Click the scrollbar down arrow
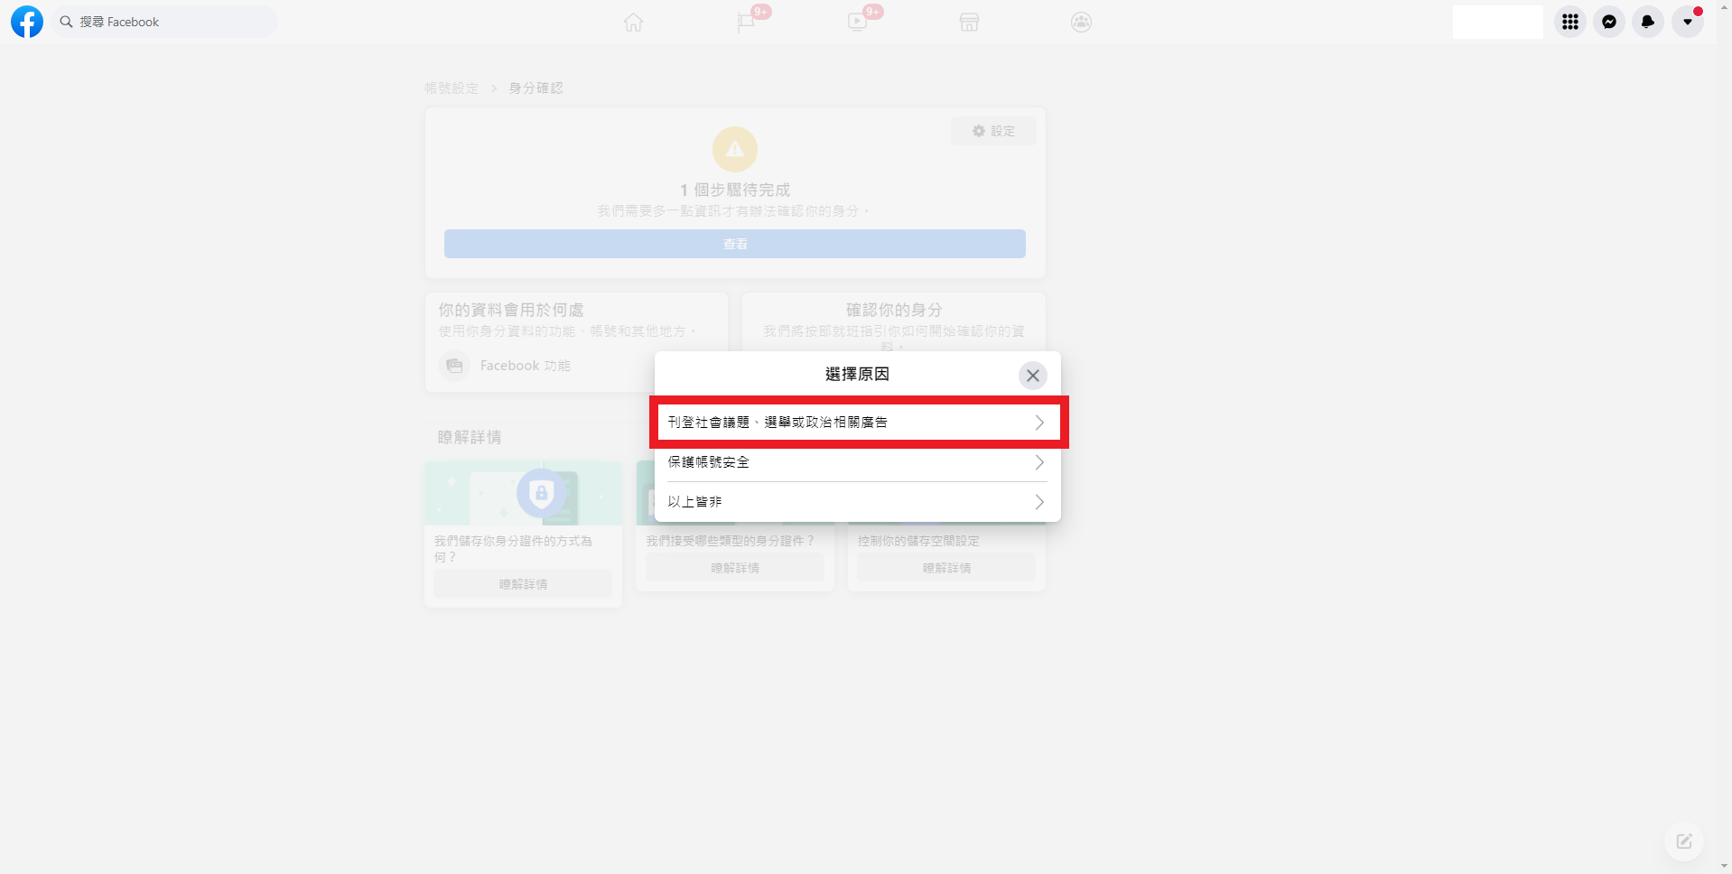This screenshot has width=1732, height=874. 1724,866
